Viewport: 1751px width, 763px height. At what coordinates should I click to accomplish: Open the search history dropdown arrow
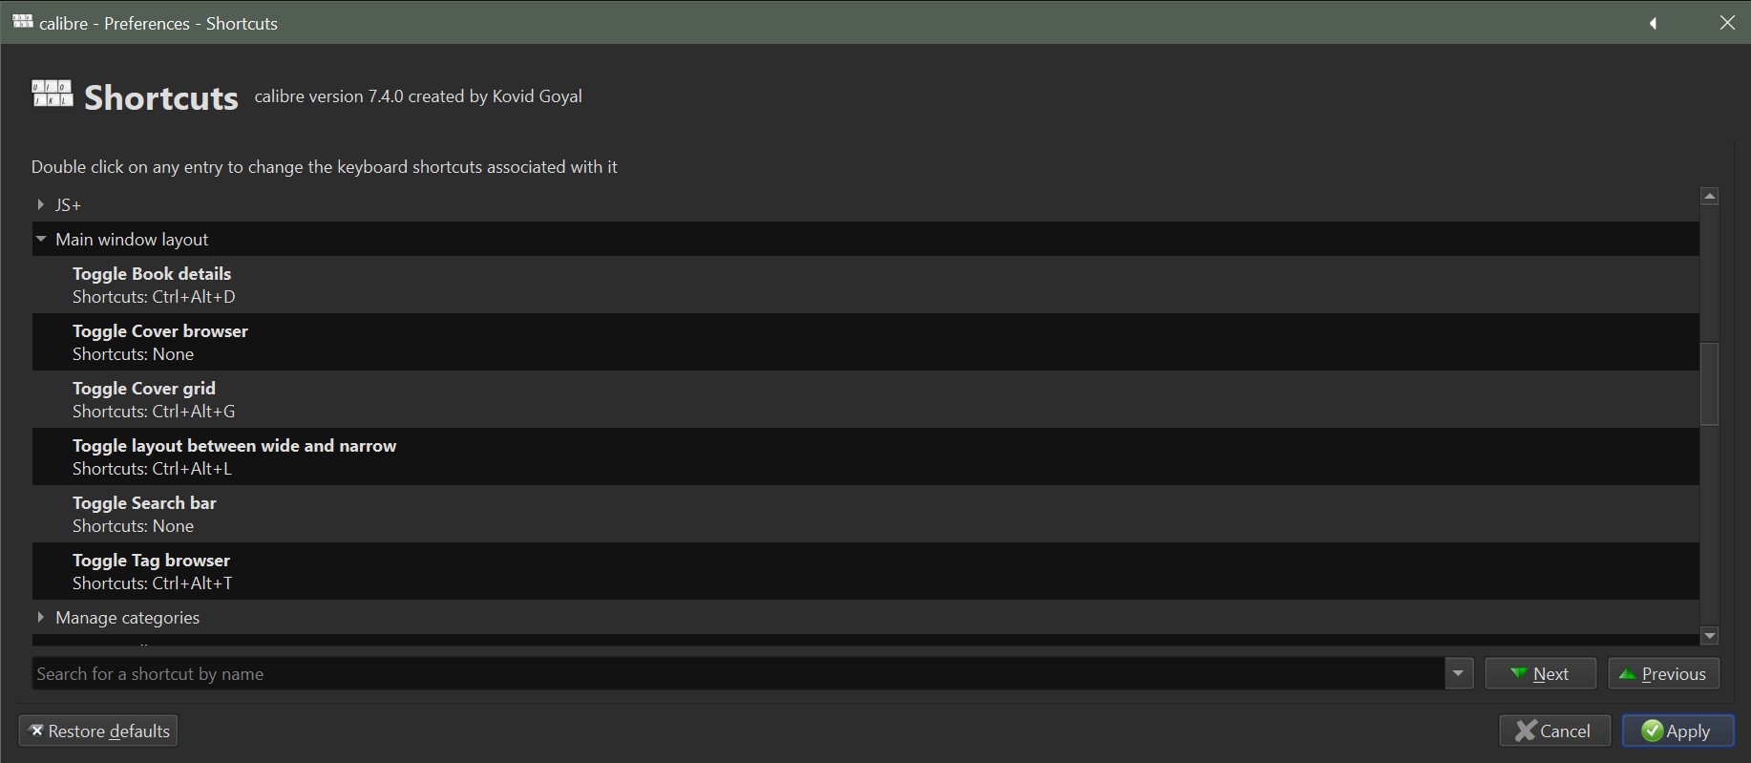[1458, 673]
